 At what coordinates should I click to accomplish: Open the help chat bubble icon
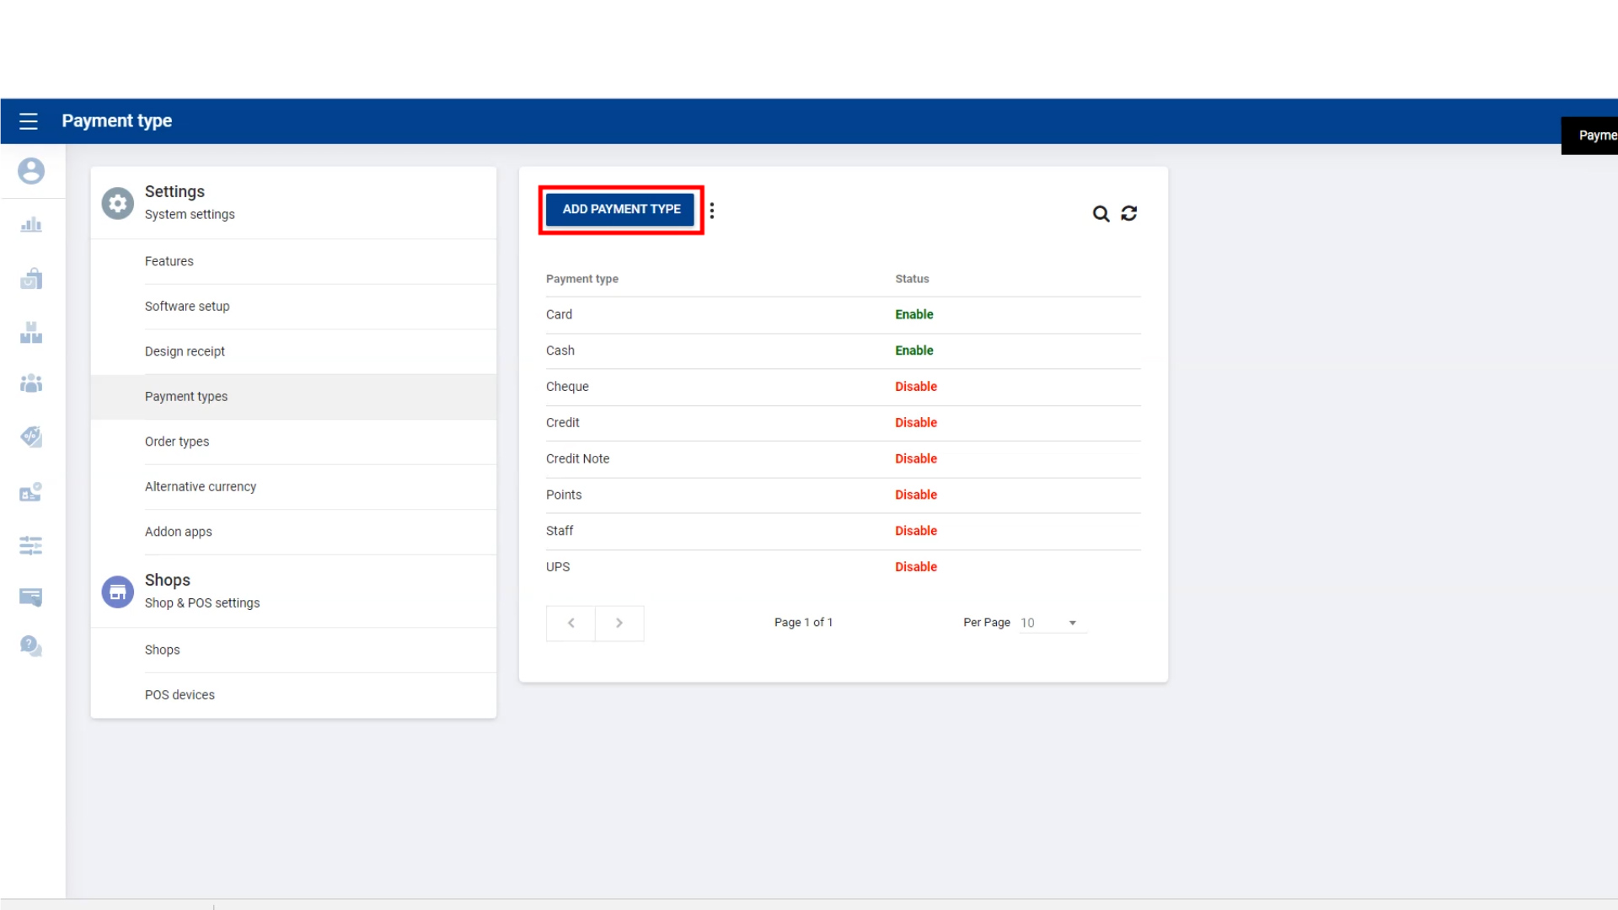tap(31, 646)
